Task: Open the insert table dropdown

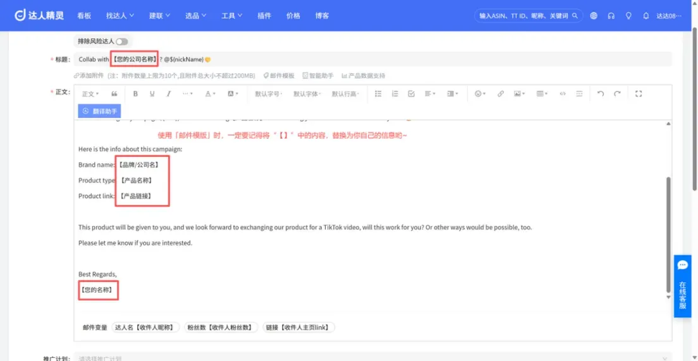Action: pos(542,94)
